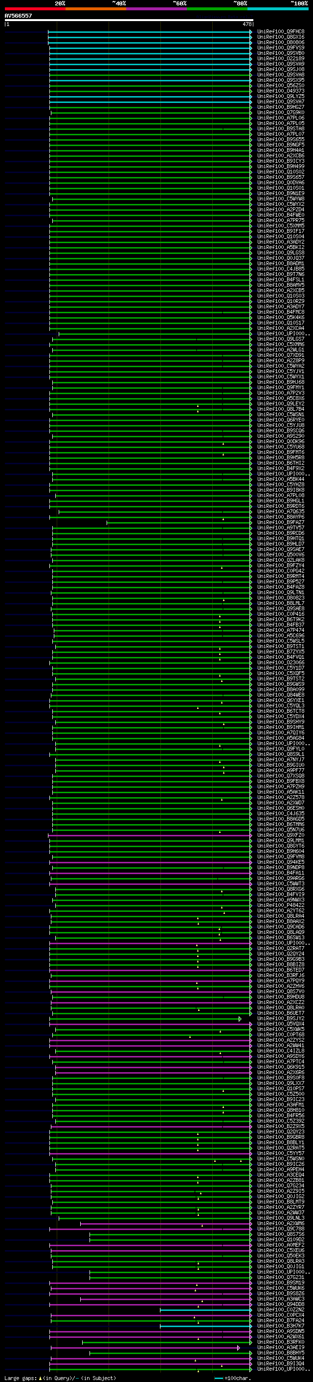Click label UniRef100_P48422
Image resolution: width=313 pixels, height=1382 pixels.
(x=281, y=905)
